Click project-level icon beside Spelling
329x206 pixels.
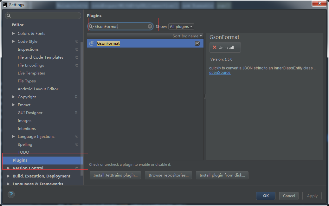click(77, 145)
